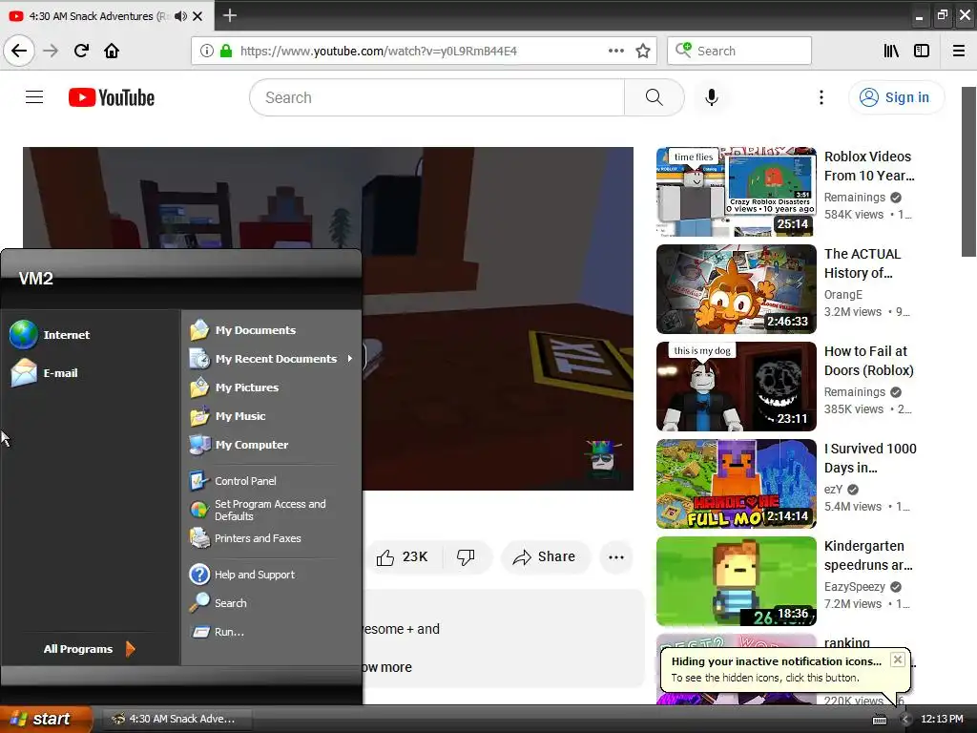Click the keyboard icon in the system tray
This screenshot has height=733, width=977.
pos(879,720)
